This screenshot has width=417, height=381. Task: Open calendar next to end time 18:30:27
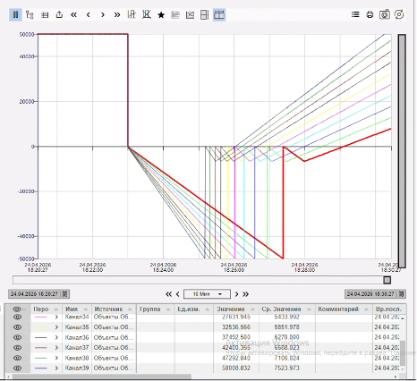402,294
